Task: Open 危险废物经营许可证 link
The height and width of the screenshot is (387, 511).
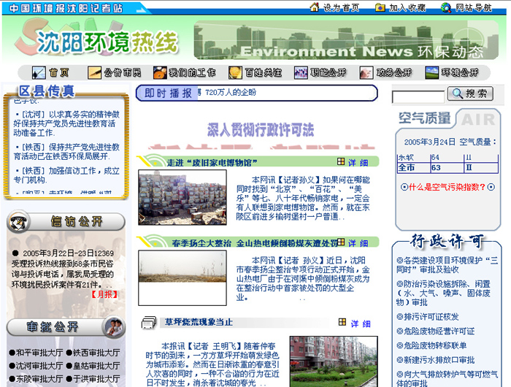Action: (435, 331)
